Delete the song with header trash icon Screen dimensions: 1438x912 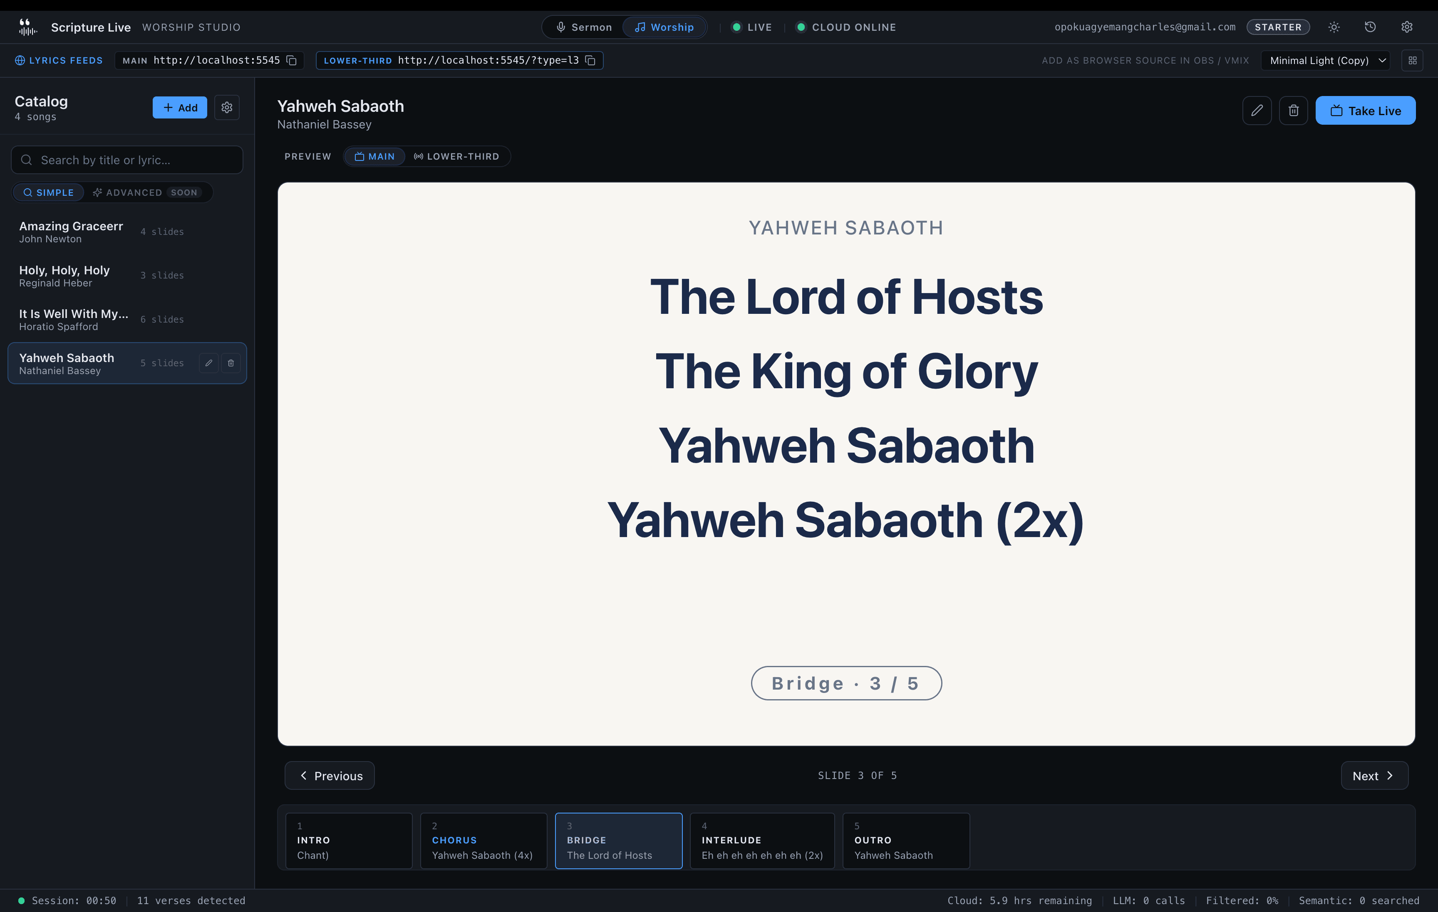coord(1293,110)
